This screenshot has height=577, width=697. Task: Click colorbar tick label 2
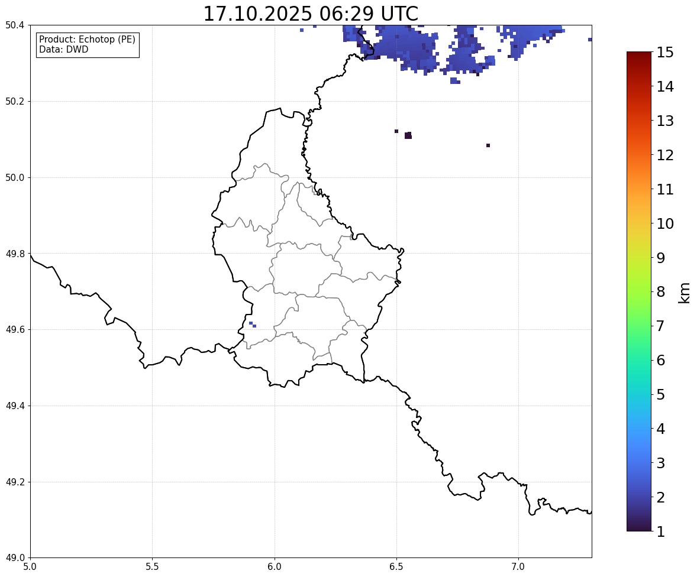click(x=661, y=497)
